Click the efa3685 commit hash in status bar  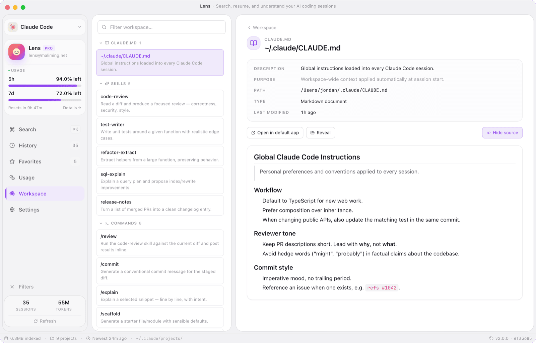(x=523, y=338)
